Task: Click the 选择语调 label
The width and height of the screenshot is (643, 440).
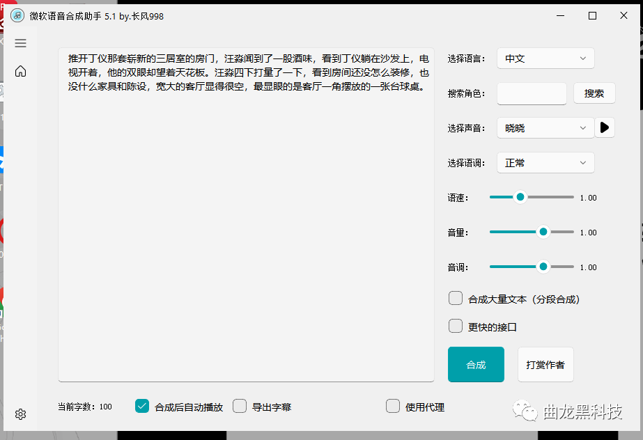Action: click(466, 164)
